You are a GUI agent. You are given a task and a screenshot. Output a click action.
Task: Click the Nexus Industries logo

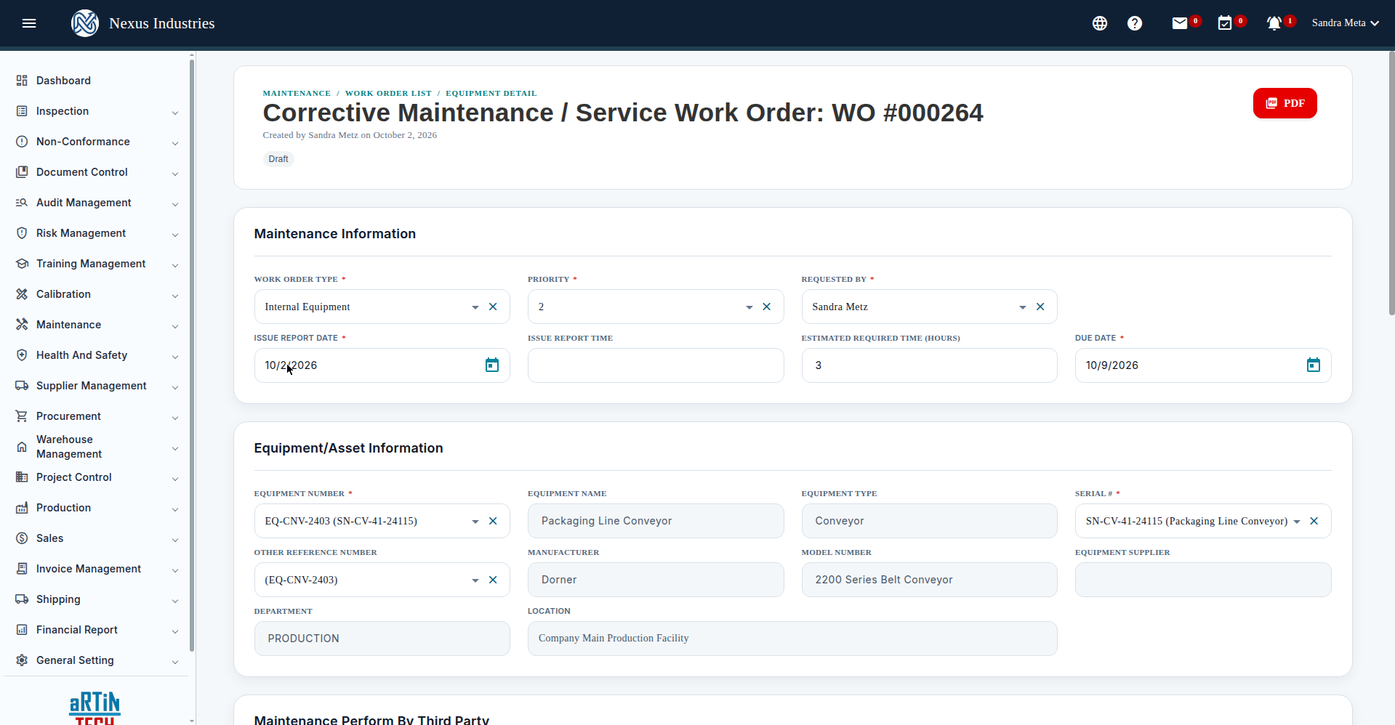pyautogui.click(x=85, y=23)
